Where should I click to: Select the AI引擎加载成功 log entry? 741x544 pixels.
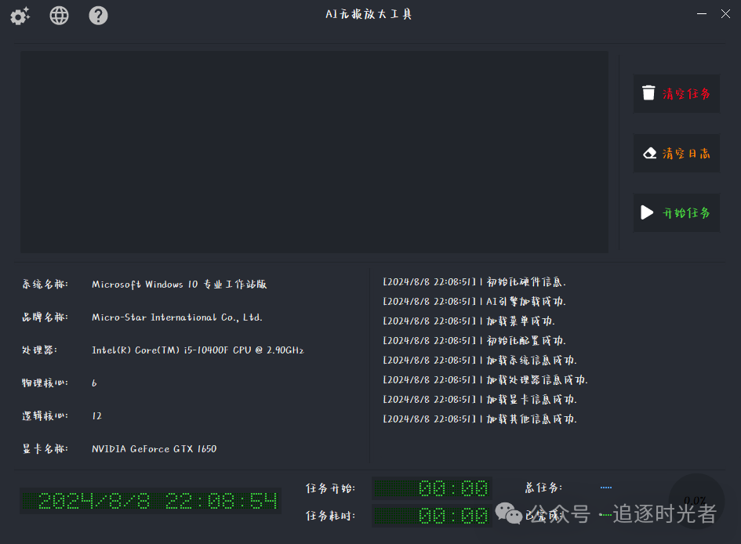coord(474,301)
